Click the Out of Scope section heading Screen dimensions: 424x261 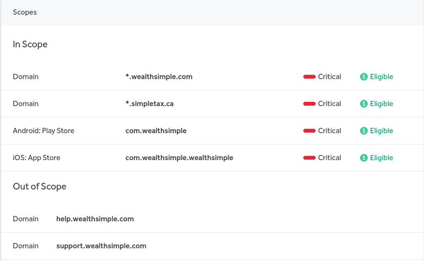tap(40, 186)
